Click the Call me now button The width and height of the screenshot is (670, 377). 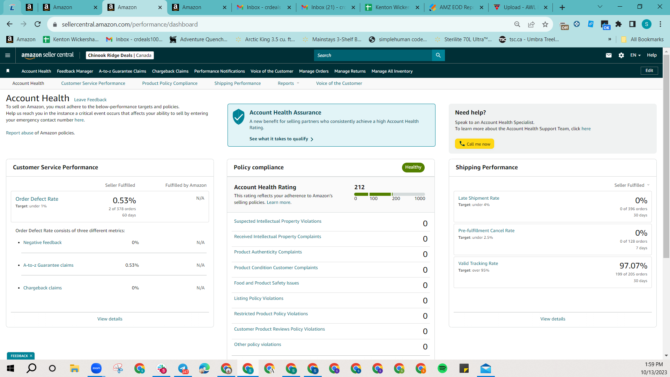click(x=475, y=144)
